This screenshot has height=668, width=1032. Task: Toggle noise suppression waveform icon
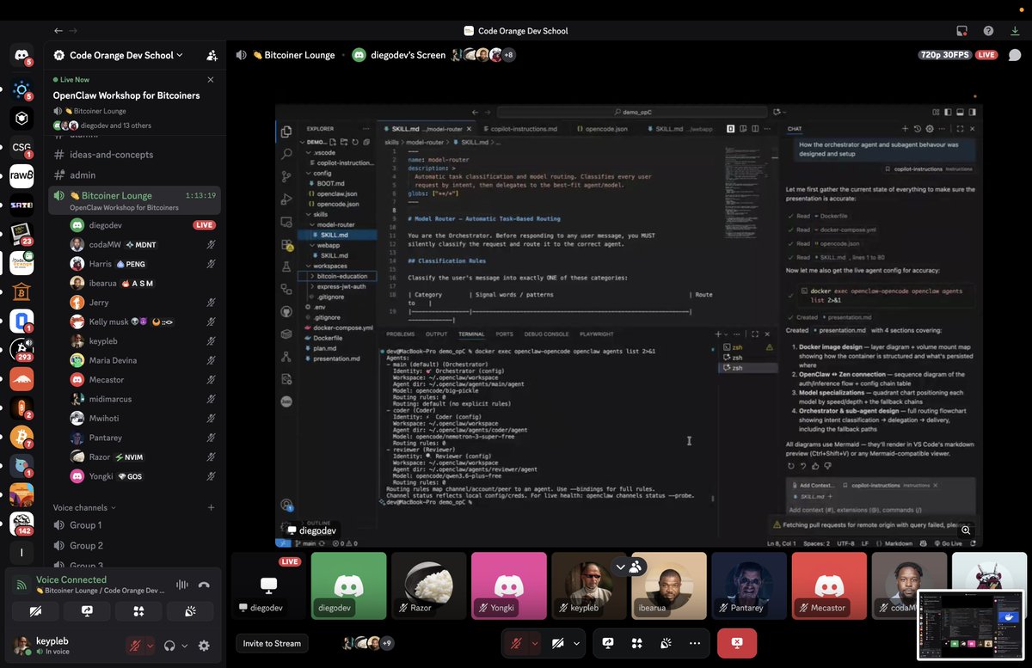click(181, 585)
